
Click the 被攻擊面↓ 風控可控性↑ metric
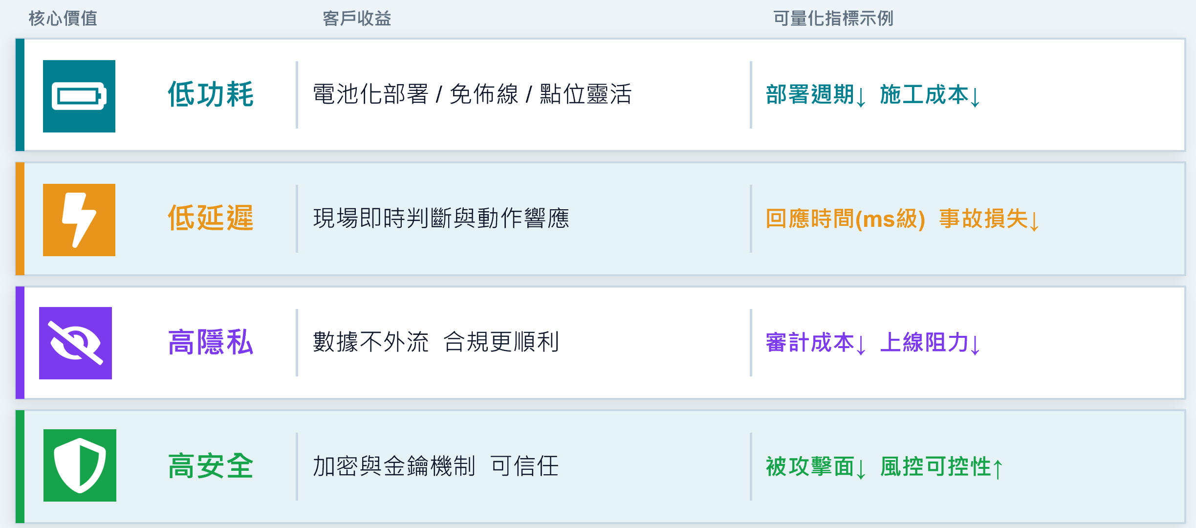tap(884, 467)
